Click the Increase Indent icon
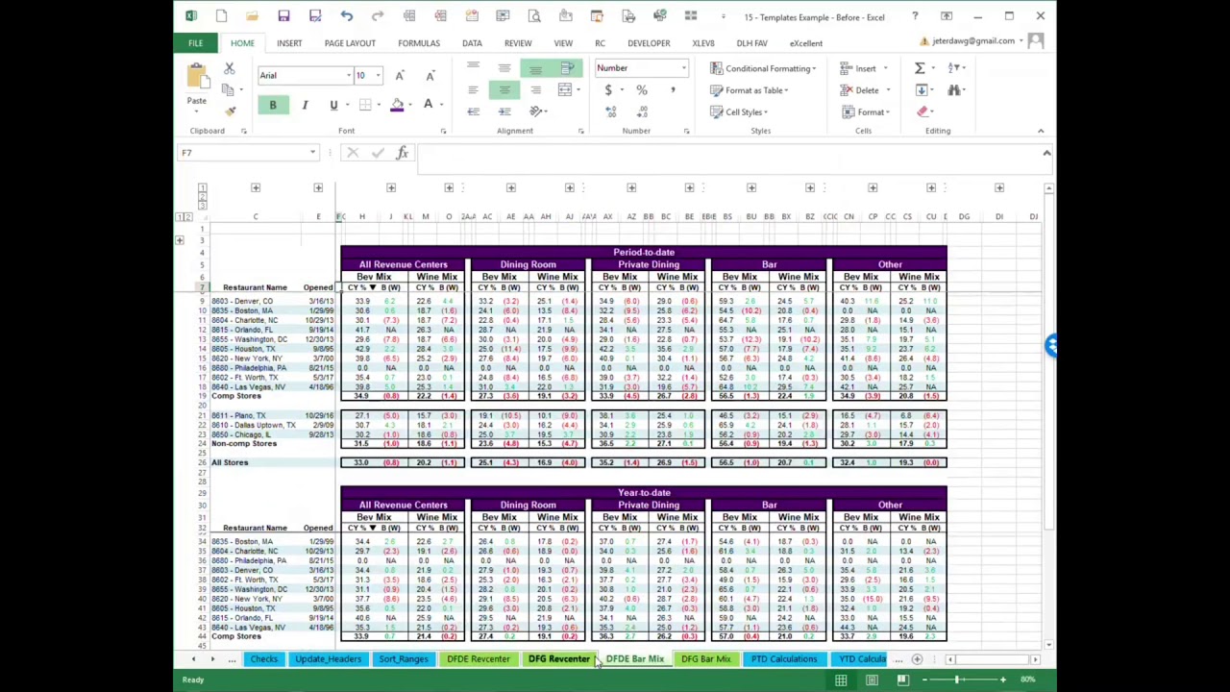Viewport: 1230px width, 692px height. tap(504, 111)
